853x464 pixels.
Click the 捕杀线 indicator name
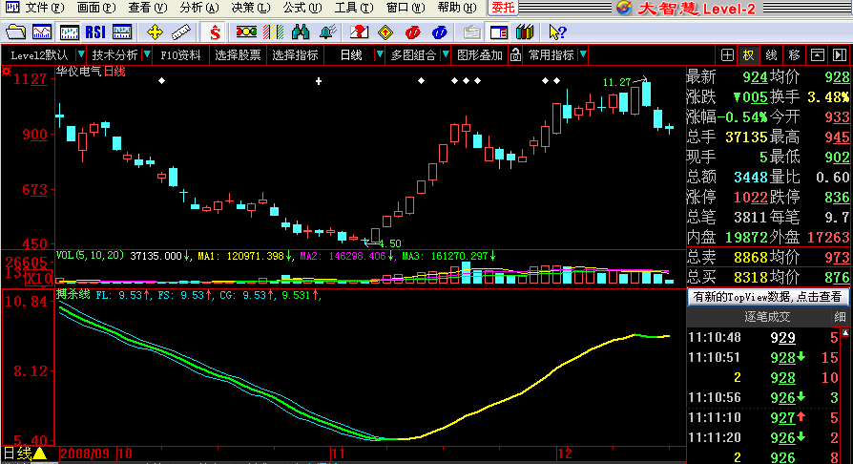point(73,295)
